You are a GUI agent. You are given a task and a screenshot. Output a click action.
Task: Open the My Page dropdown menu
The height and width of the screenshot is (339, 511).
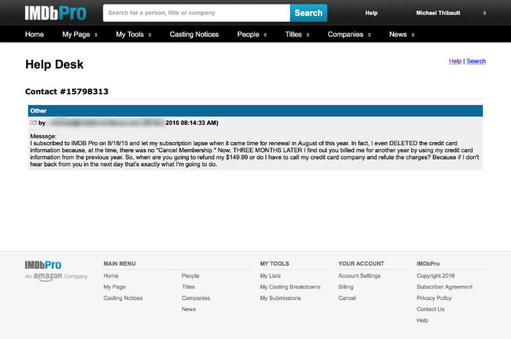pyautogui.click(x=80, y=34)
